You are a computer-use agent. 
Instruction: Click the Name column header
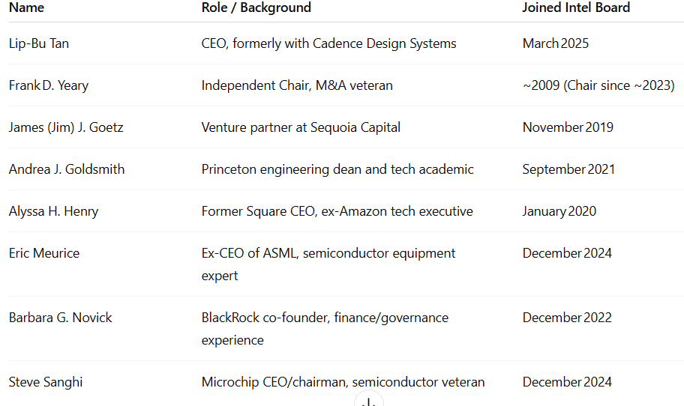[x=26, y=7]
